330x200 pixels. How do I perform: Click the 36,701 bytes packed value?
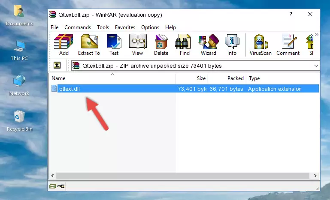pyautogui.click(x=226, y=89)
